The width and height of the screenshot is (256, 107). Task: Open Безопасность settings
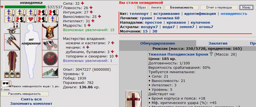182,7
